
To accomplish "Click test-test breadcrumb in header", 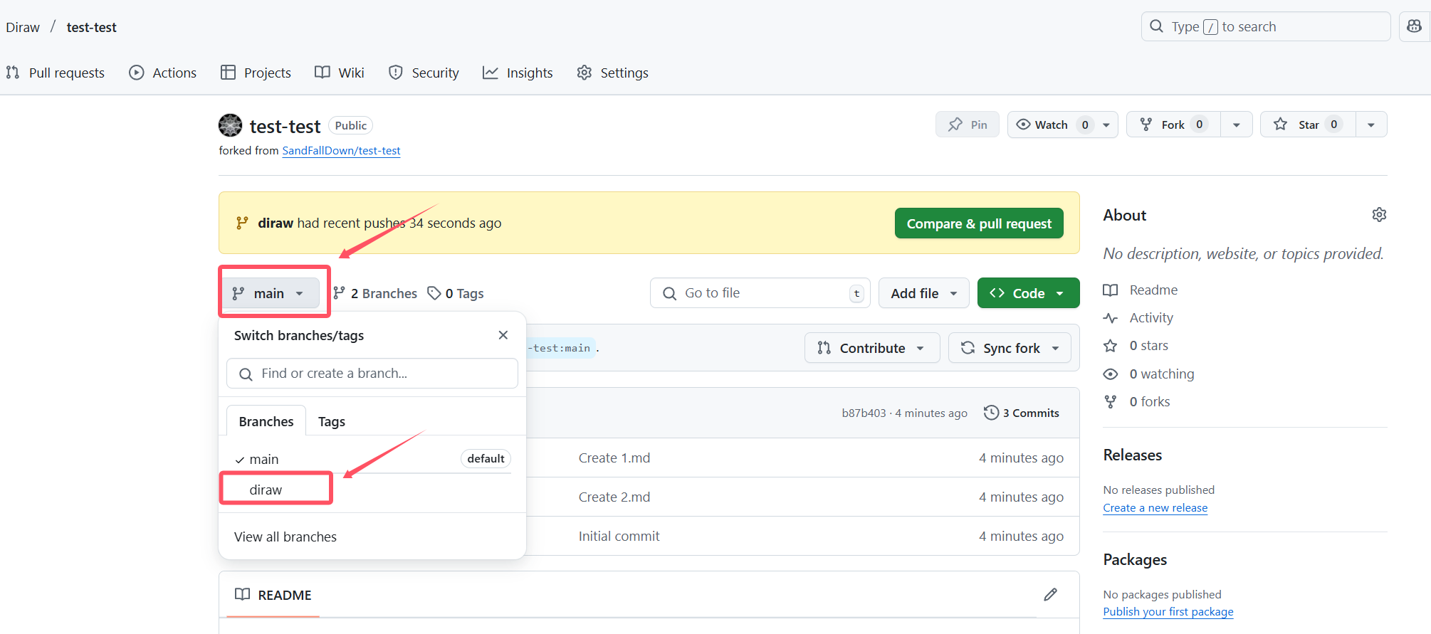I will pos(92,27).
